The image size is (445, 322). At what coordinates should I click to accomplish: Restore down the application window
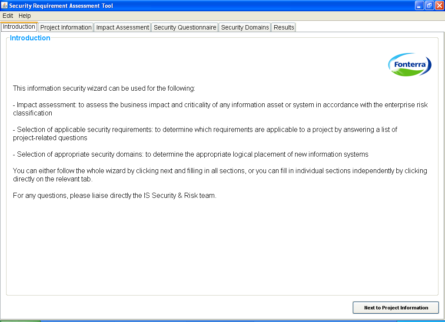(429, 5)
